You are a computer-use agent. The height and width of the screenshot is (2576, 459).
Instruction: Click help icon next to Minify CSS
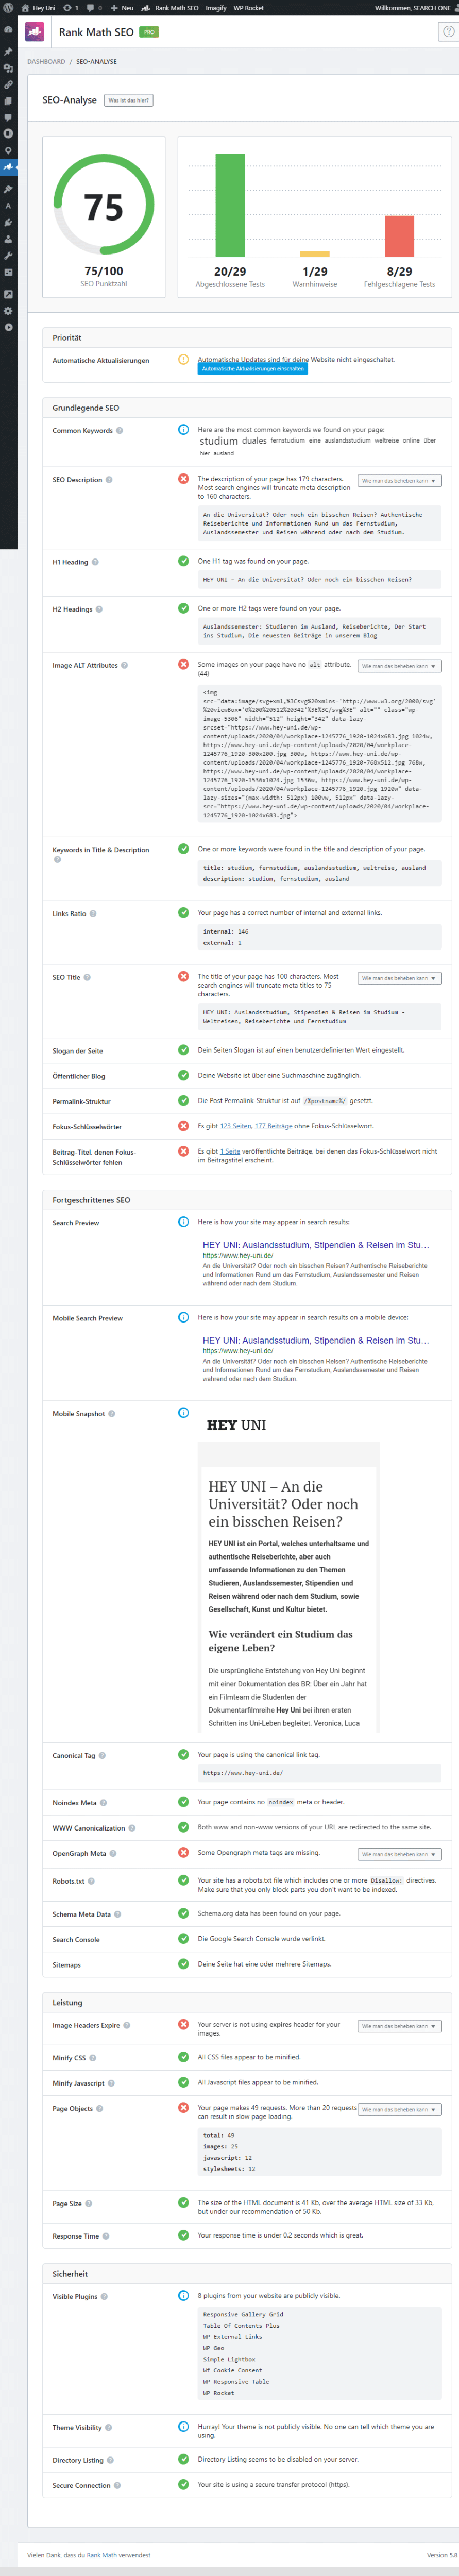pos(93,2057)
